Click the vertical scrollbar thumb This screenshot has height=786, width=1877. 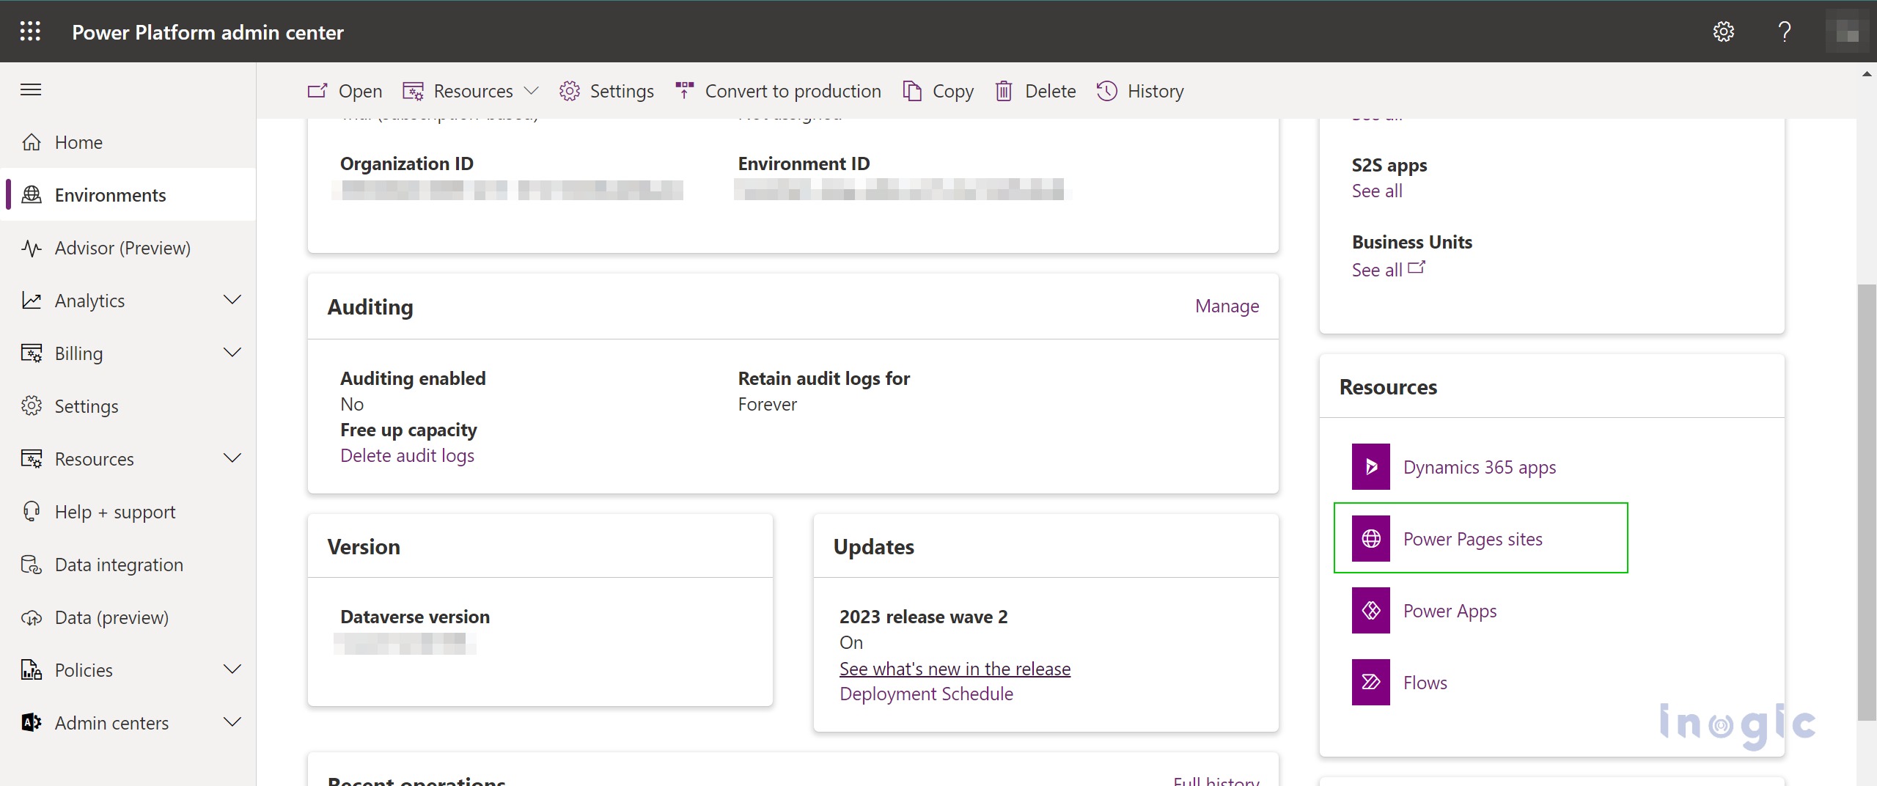[x=1867, y=502]
